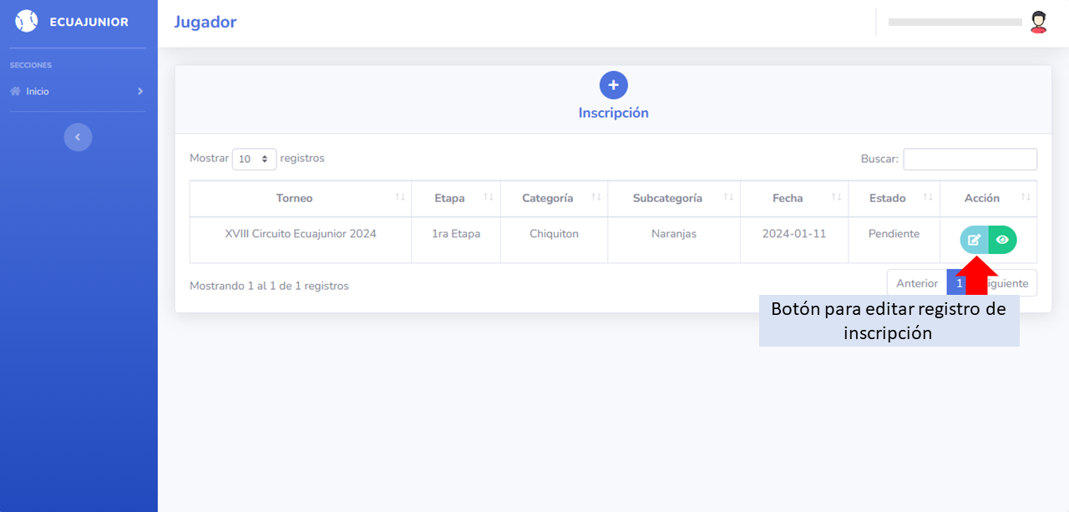
Task: Sort by the Etapa column header
Action: [x=449, y=198]
